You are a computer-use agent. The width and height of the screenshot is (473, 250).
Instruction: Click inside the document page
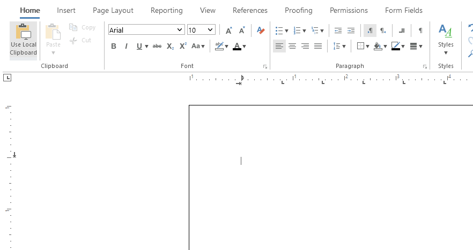click(331, 178)
